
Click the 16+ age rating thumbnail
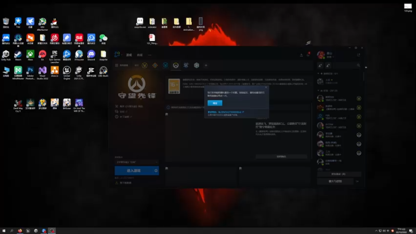174,86
